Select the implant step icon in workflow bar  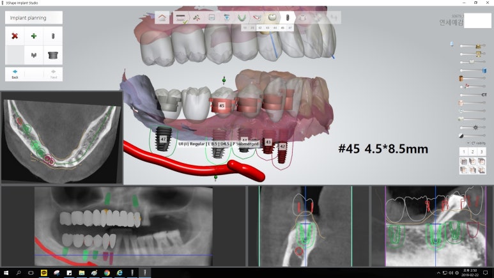coord(288,17)
